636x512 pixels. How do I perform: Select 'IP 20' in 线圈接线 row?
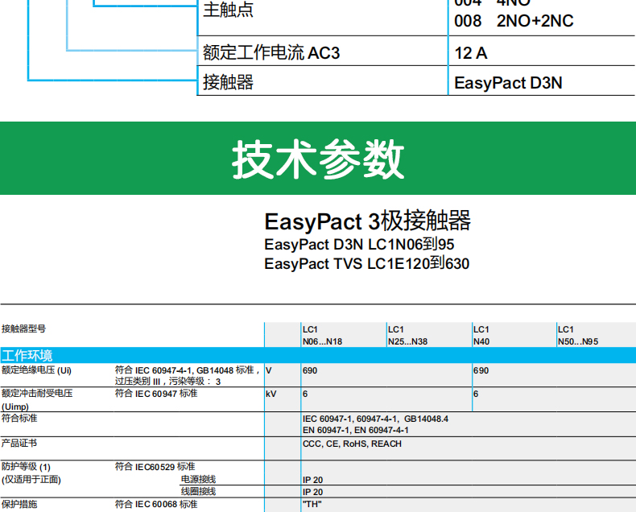pyautogui.click(x=312, y=492)
